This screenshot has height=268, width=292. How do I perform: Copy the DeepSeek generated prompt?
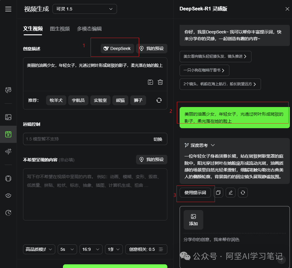click(218, 193)
